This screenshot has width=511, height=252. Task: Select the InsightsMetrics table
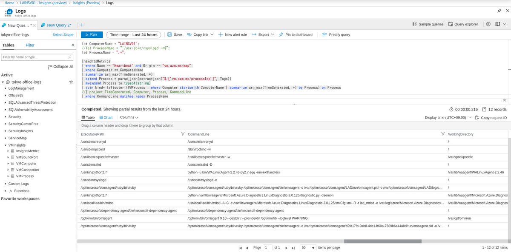coord(28,151)
